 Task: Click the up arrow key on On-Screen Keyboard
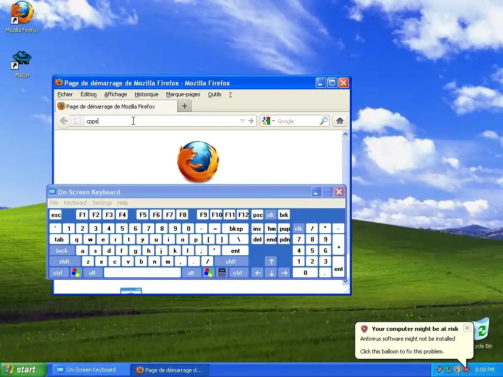click(x=271, y=262)
